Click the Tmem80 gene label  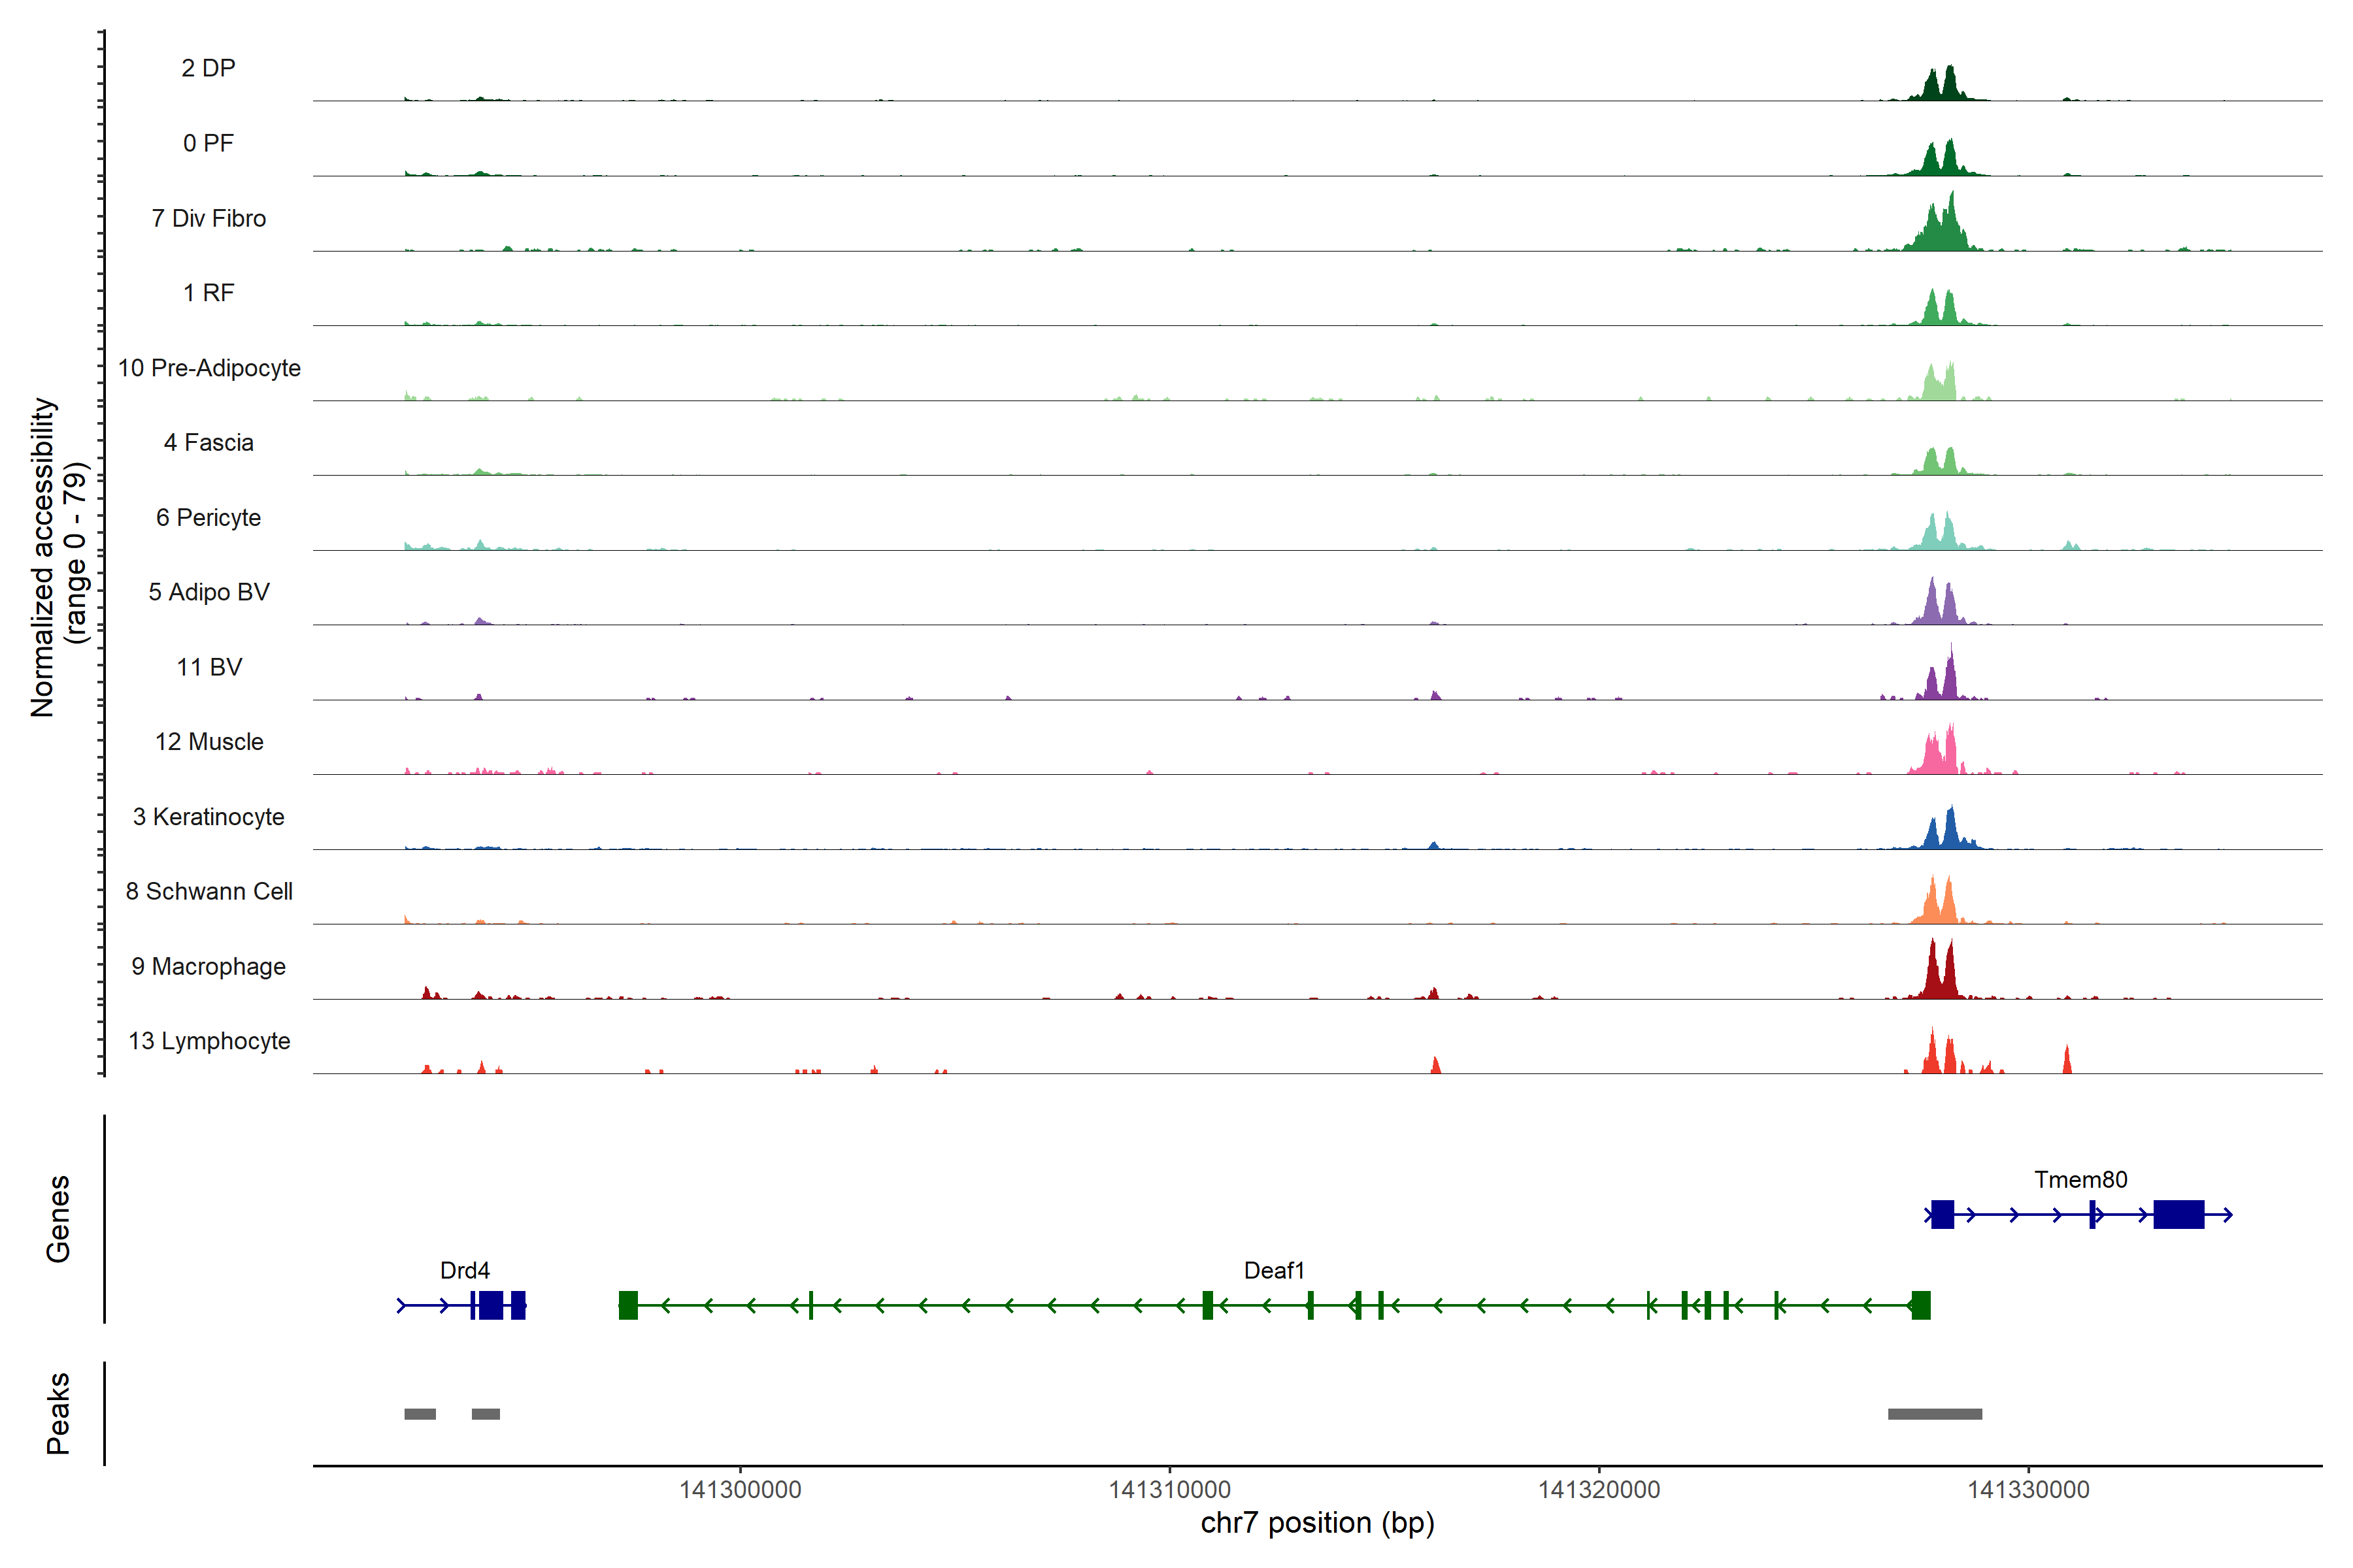tap(2080, 1179)
